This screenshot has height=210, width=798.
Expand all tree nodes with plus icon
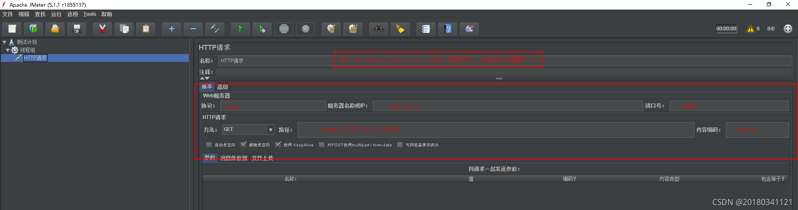(171, 29)
